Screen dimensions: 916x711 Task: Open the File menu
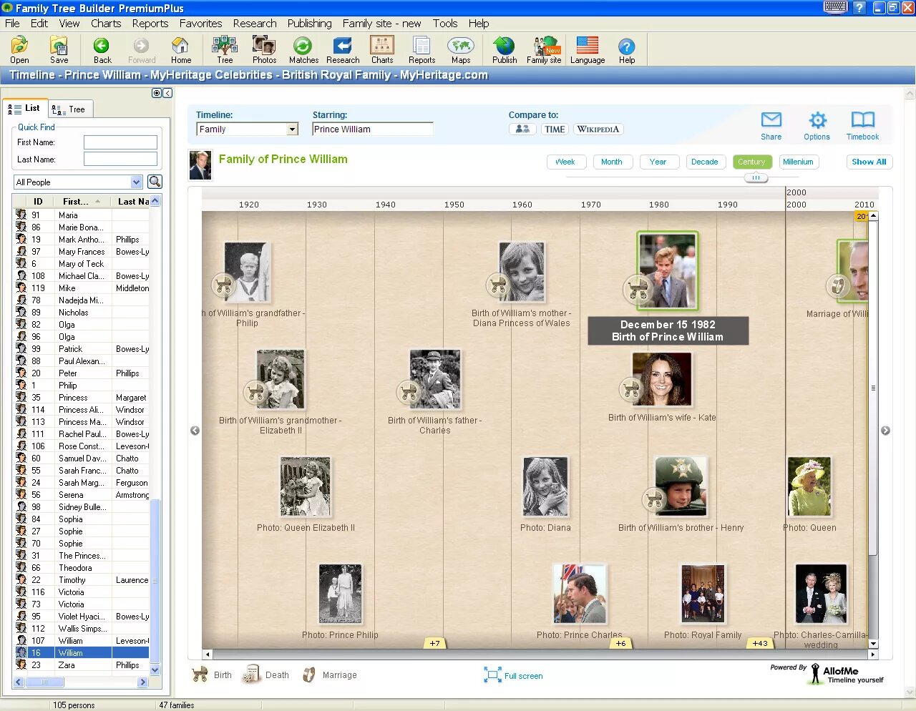(x=12, y=23)
